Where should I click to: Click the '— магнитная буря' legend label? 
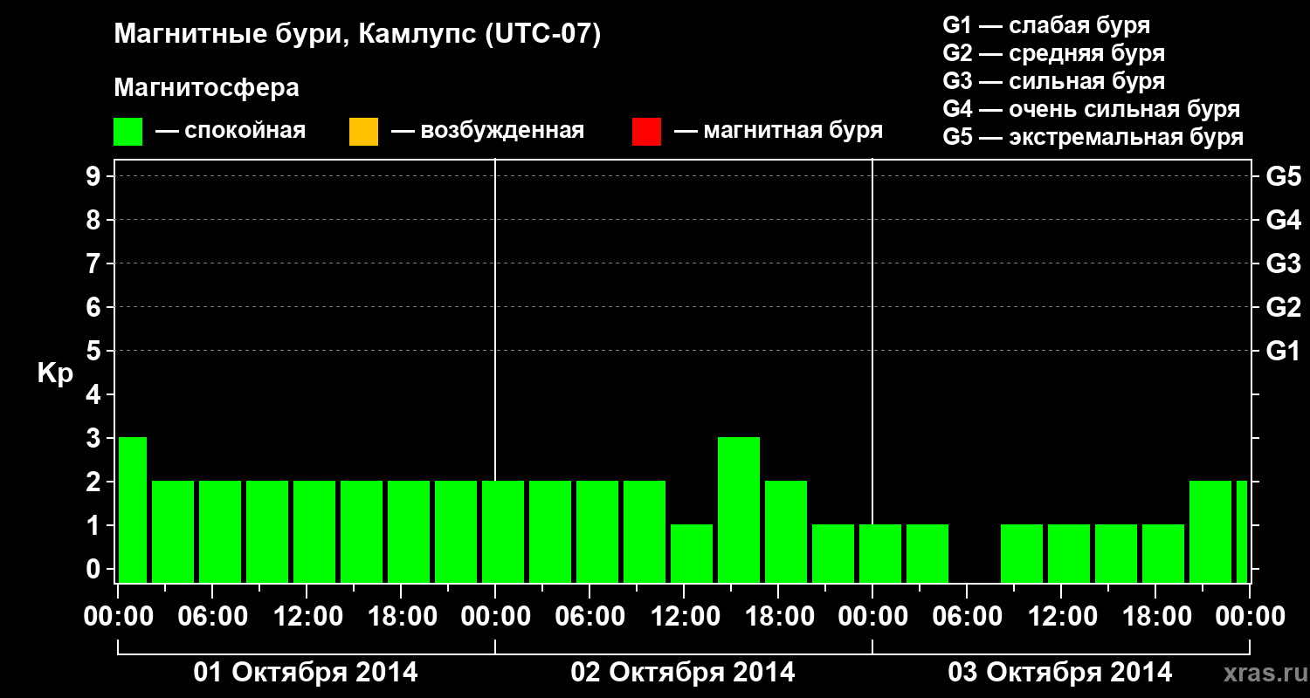(x=779, y=131)
